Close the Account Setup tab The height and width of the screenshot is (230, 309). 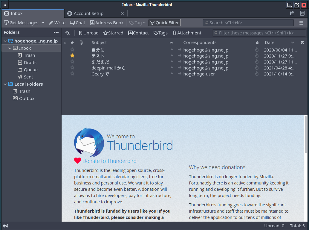click(122, 13)
